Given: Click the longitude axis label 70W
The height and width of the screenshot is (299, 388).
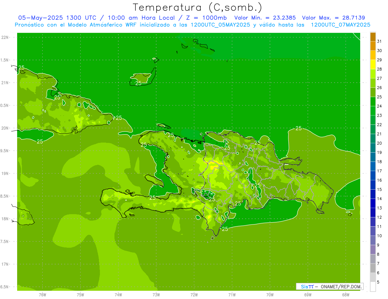Looking at the screenshot, I should (270, 294).
